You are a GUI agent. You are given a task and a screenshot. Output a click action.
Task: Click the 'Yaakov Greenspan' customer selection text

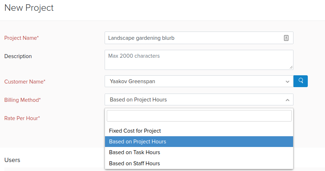[x=133, y=81]
